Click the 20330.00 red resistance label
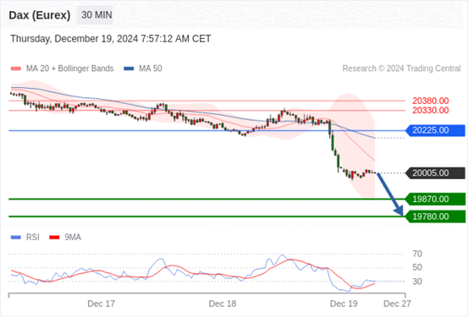This screenshot has width=468, height=317. [431, 111]
